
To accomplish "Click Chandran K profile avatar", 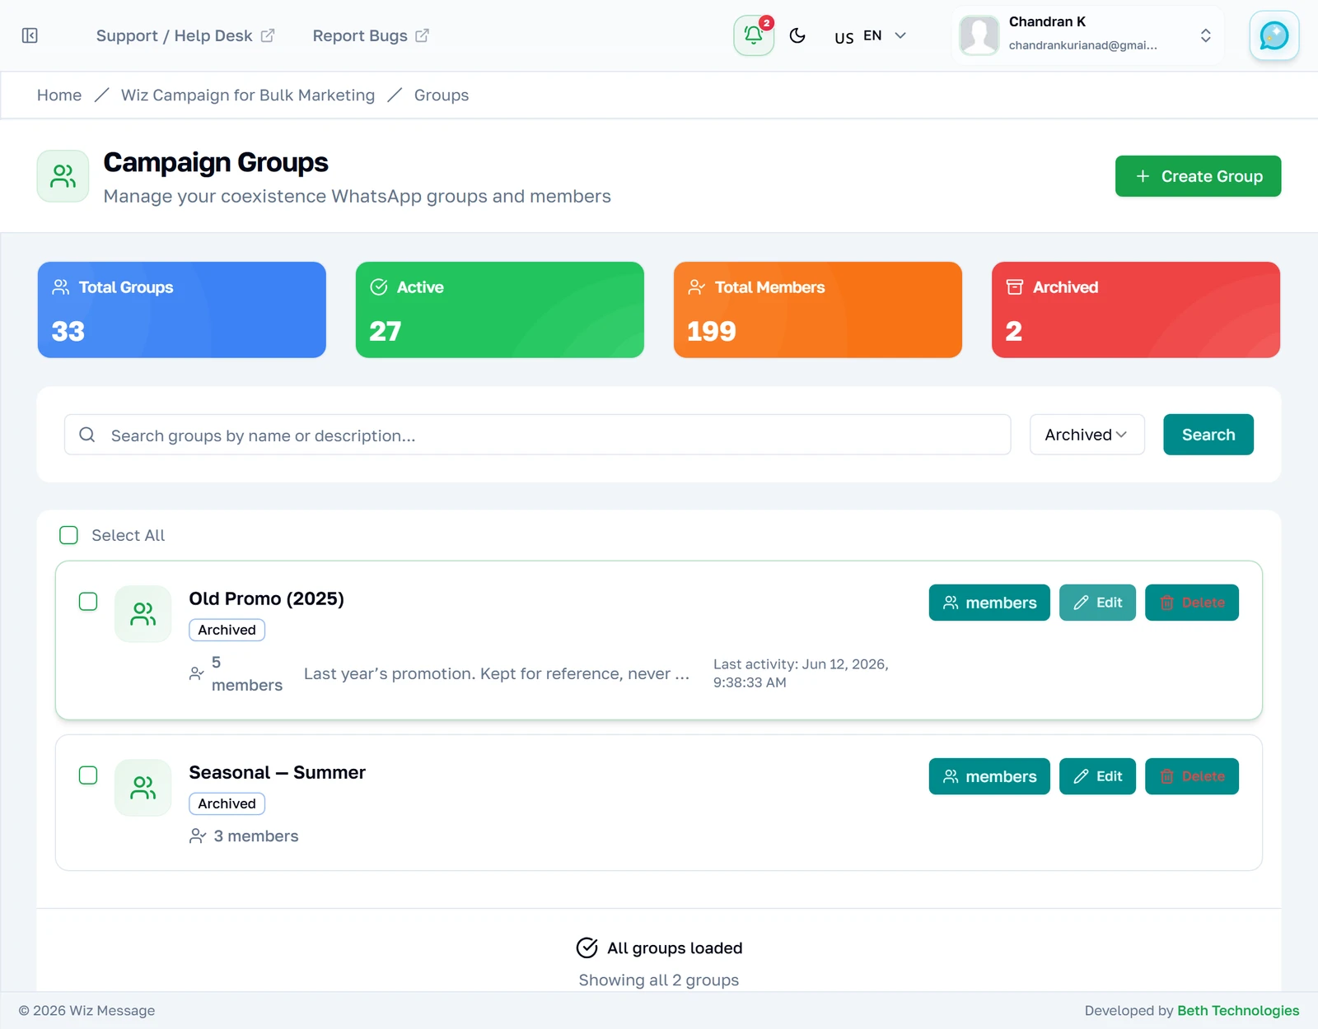I will coord(979,35).
